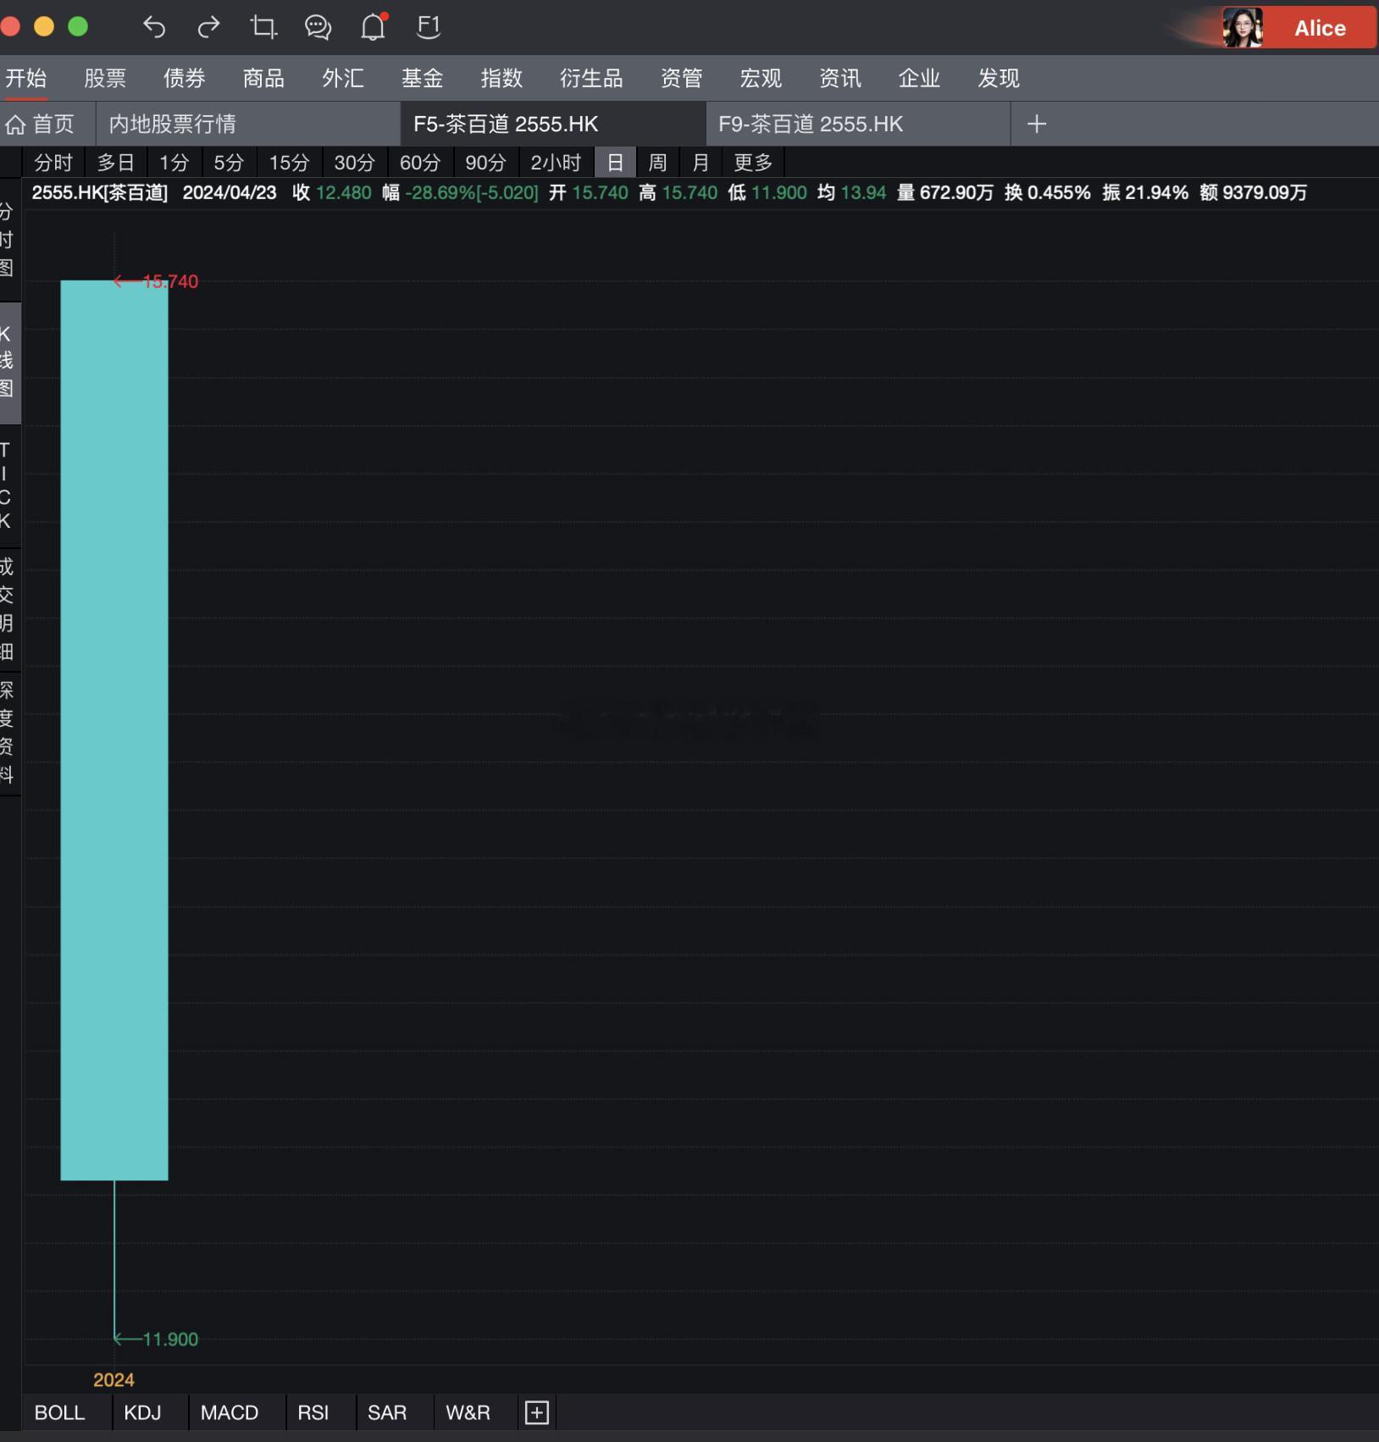Select the 5分 chart period
The height and width of the screenshot is (1442, 1379).
coord(229,162)
